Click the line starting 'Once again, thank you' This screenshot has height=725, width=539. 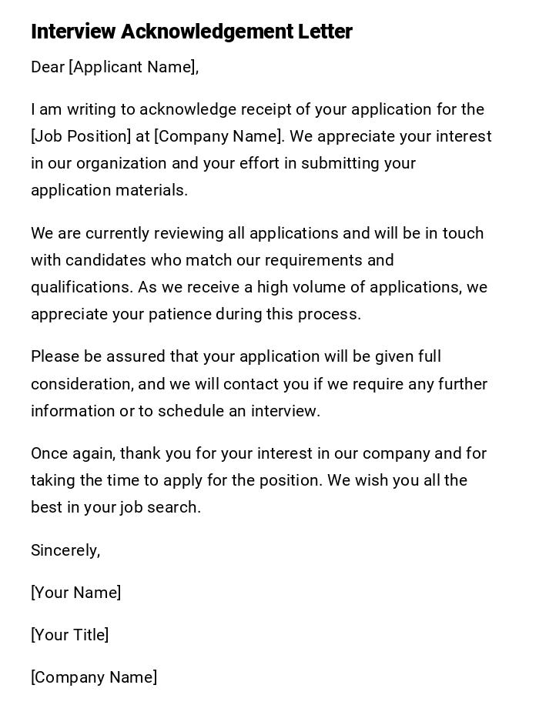259,453
